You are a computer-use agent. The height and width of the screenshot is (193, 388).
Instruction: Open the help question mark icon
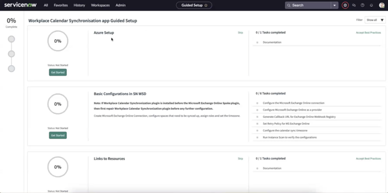pos(362,5)
